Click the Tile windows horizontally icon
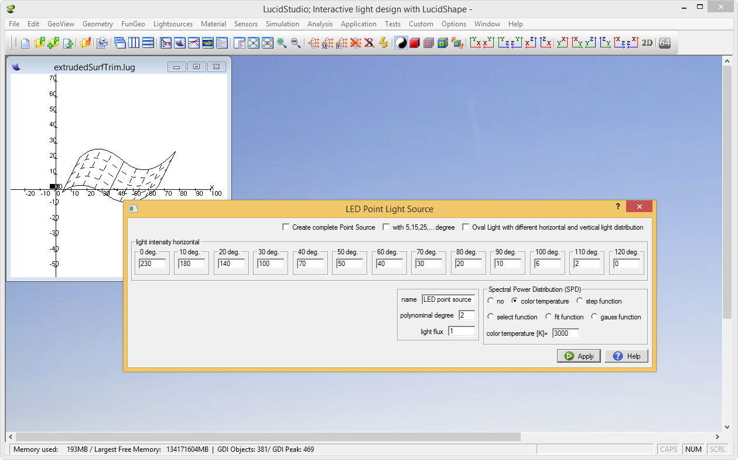 [148, 43]
